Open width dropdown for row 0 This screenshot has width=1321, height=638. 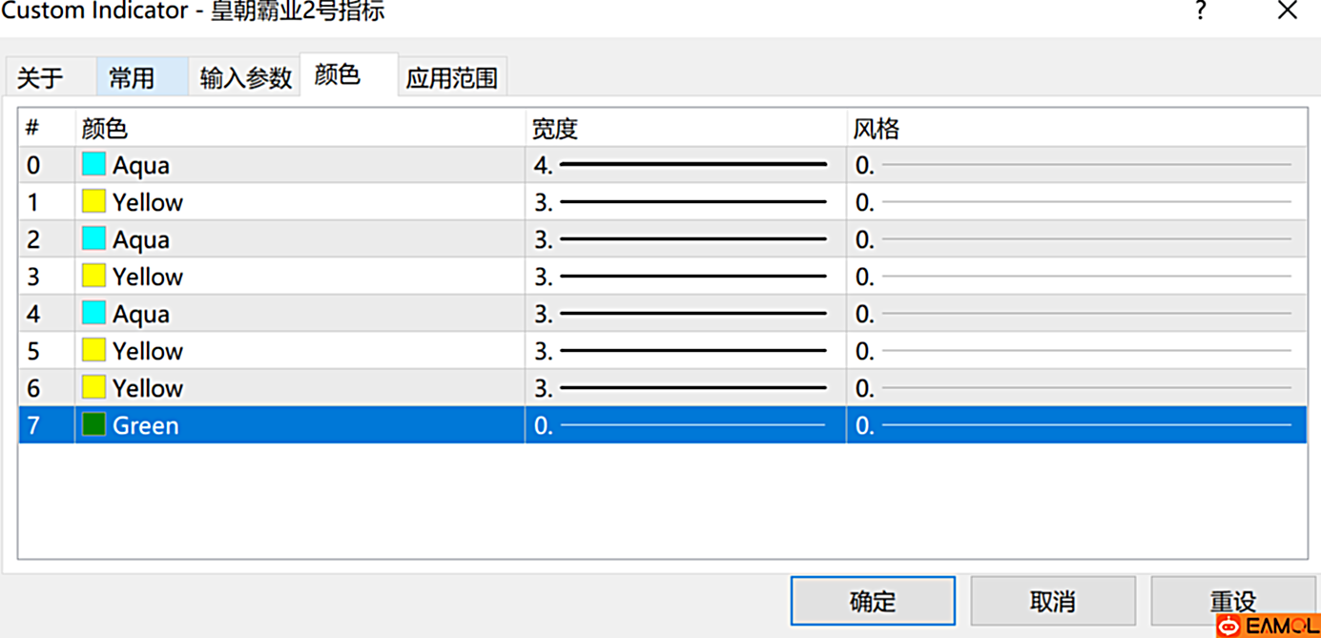tap(684, 165)
